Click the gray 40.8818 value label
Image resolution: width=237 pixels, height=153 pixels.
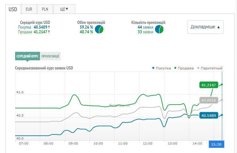click(208, 100)
